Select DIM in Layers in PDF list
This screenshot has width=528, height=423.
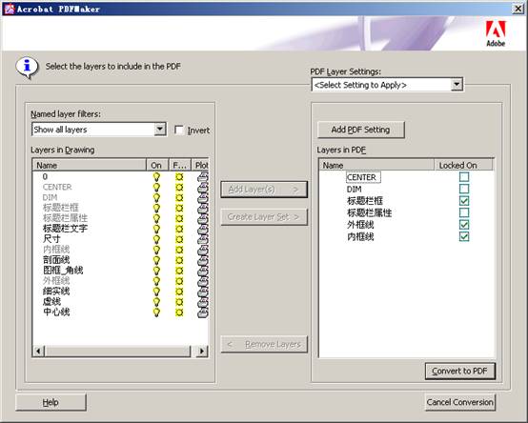355,190
